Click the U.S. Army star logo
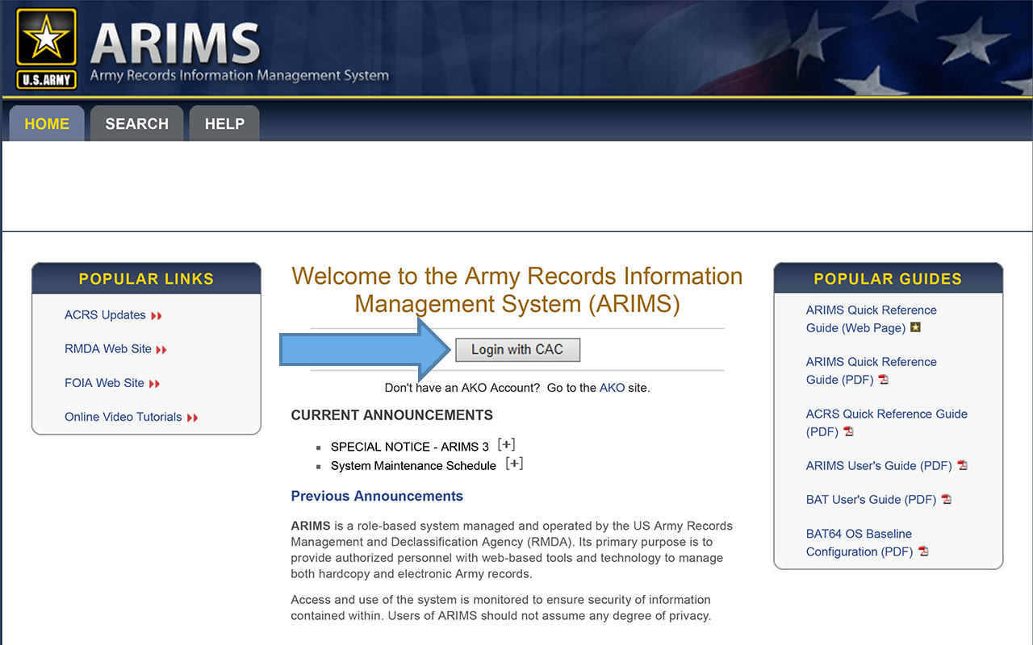This screenshot has height=645, width=1033. pyautogui.click(x=46, y=48)
